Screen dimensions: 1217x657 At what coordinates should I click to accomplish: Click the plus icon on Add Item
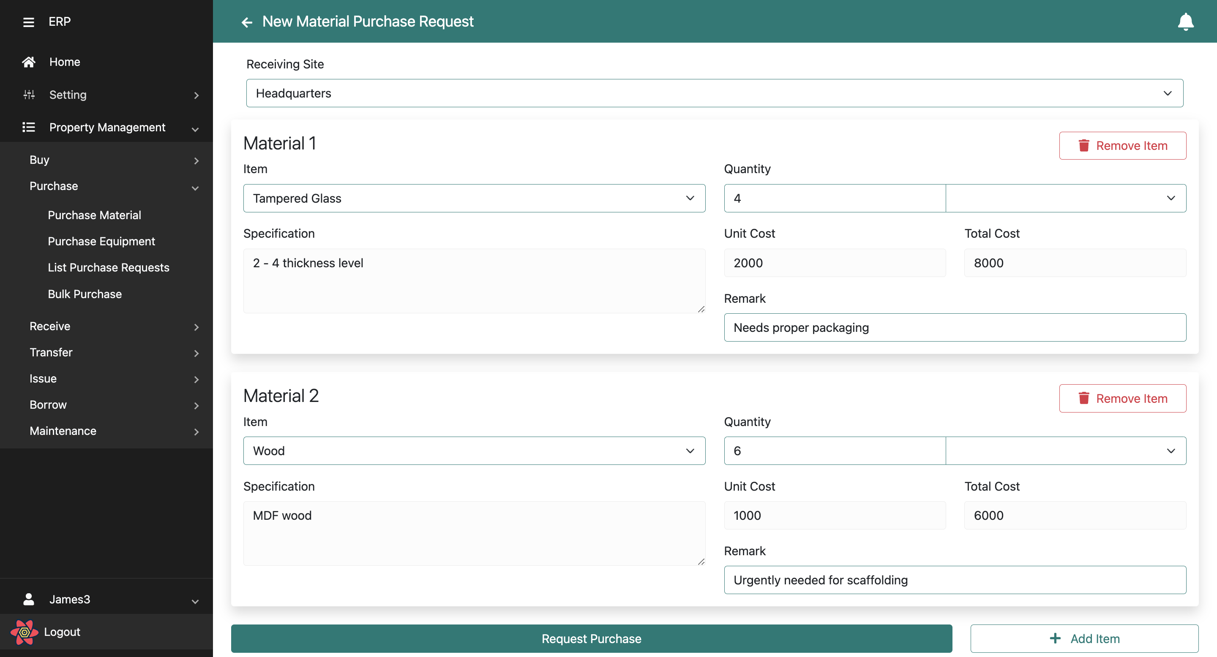(1055, 638)
